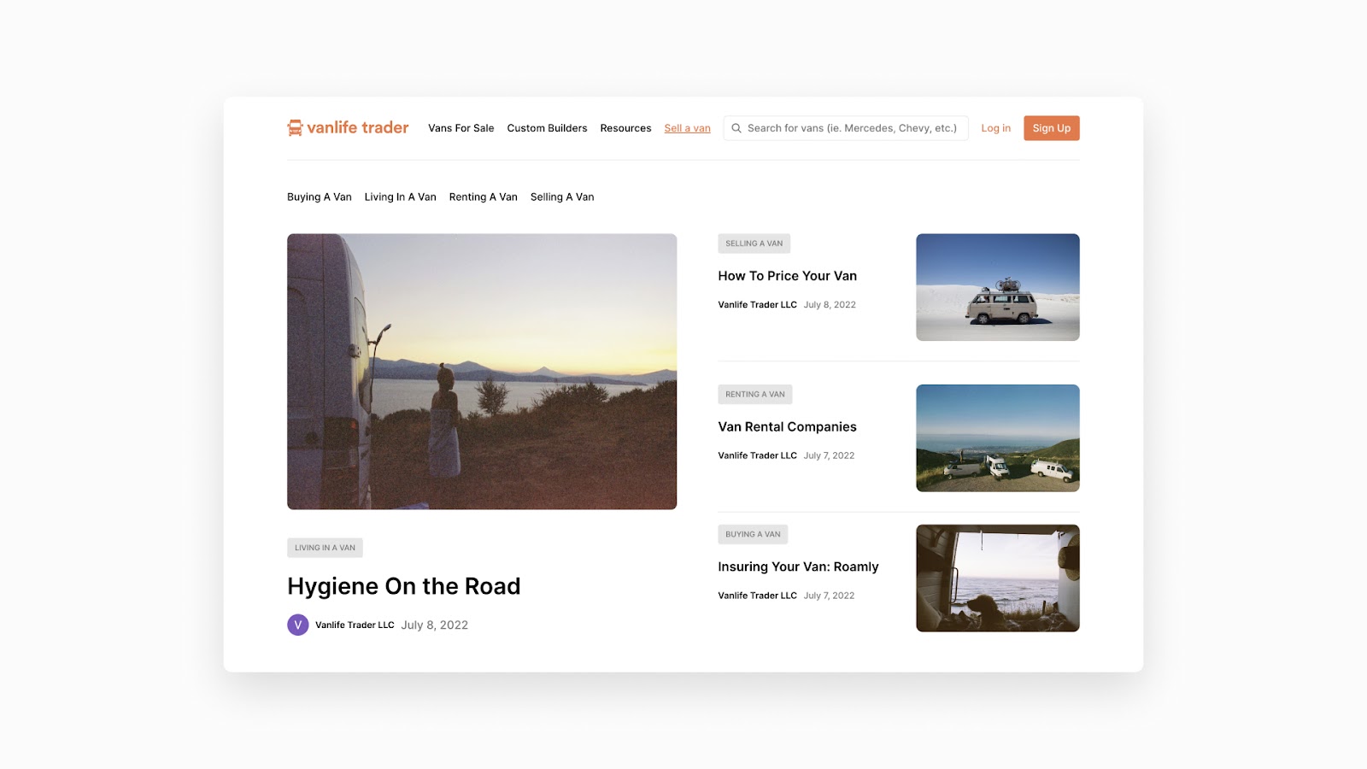The height and width of the screenshot is (769, 1367).
Task: Click the July 8, 2022 date under Hygiene article
Action: [x=435, y=625]
